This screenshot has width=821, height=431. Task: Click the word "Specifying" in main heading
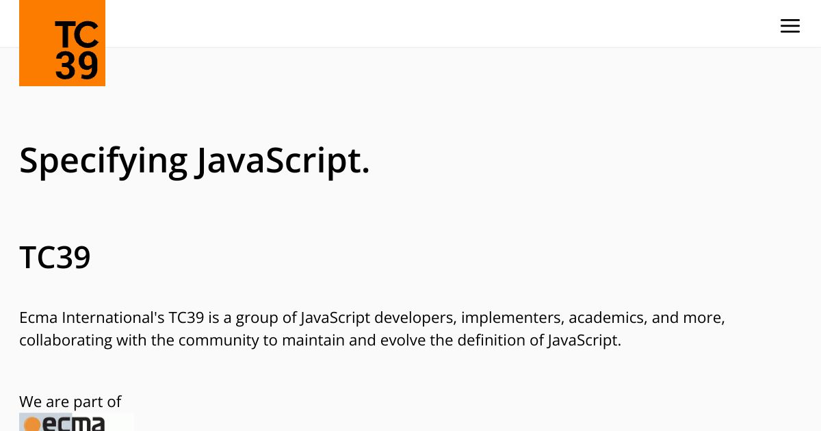(x=103, y=161)
